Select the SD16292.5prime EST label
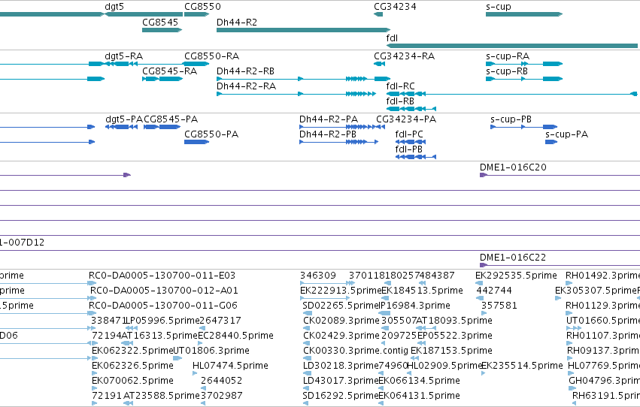Viewport: 640px width, 407px height. point(341,396)
